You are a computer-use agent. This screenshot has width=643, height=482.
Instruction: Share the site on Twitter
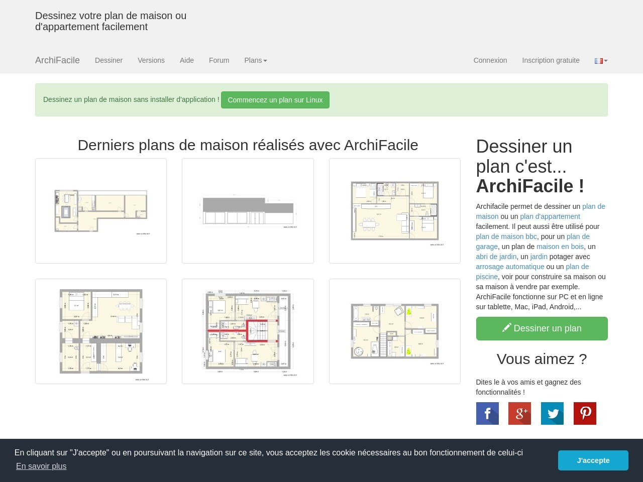[x=552, y=413]
